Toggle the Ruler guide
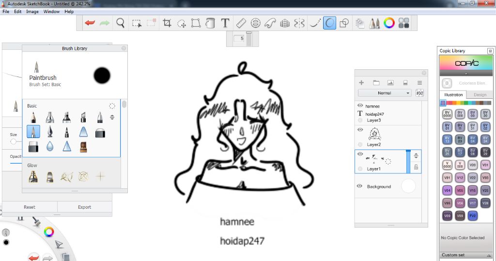496x261 pixels. point(241,23)
